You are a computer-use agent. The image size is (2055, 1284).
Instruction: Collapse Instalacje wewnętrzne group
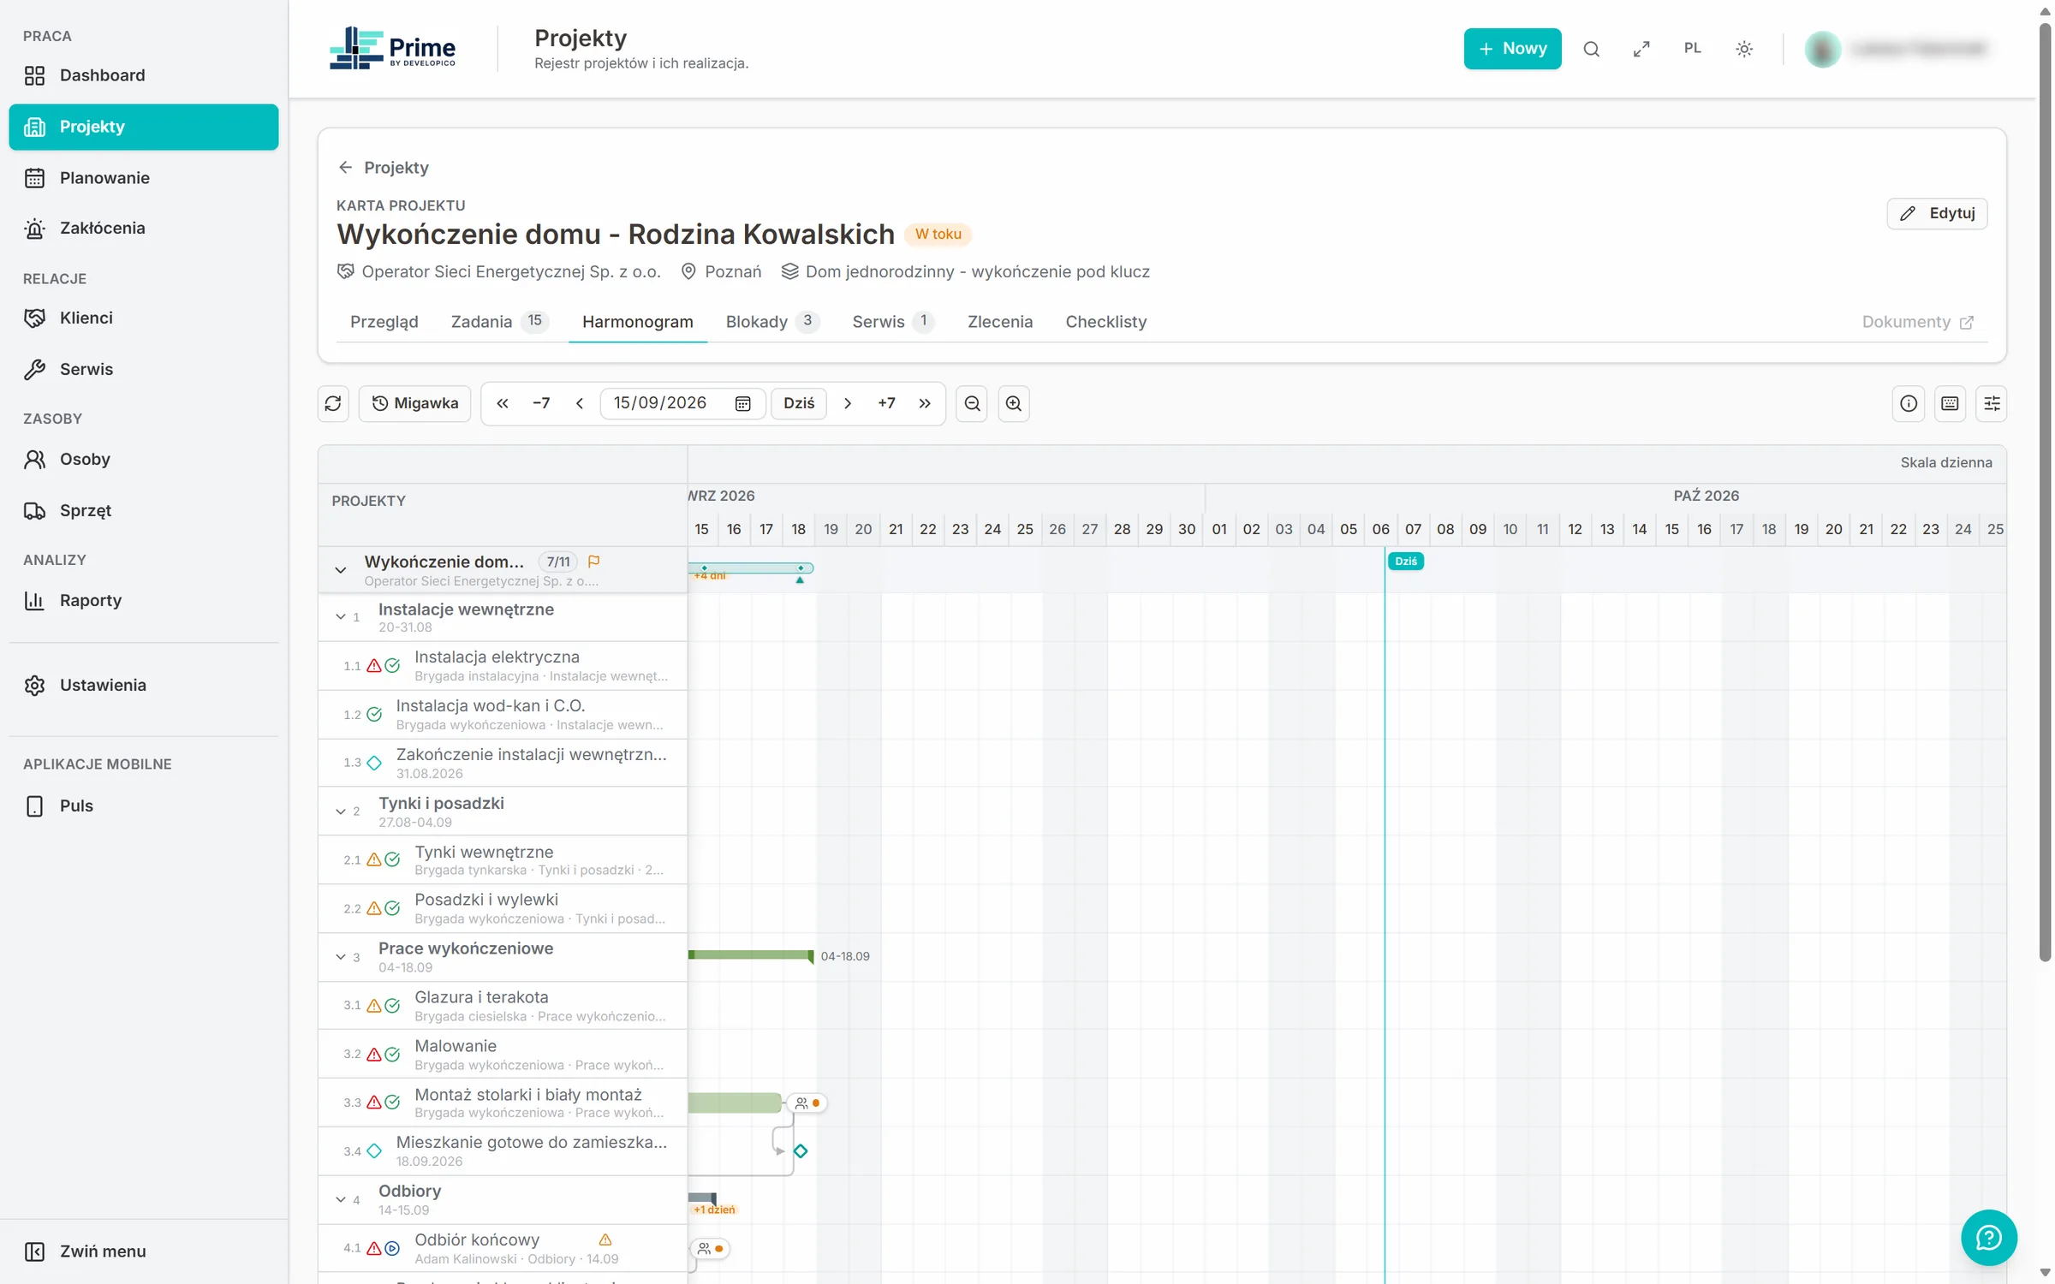click(x=341, y=616)
